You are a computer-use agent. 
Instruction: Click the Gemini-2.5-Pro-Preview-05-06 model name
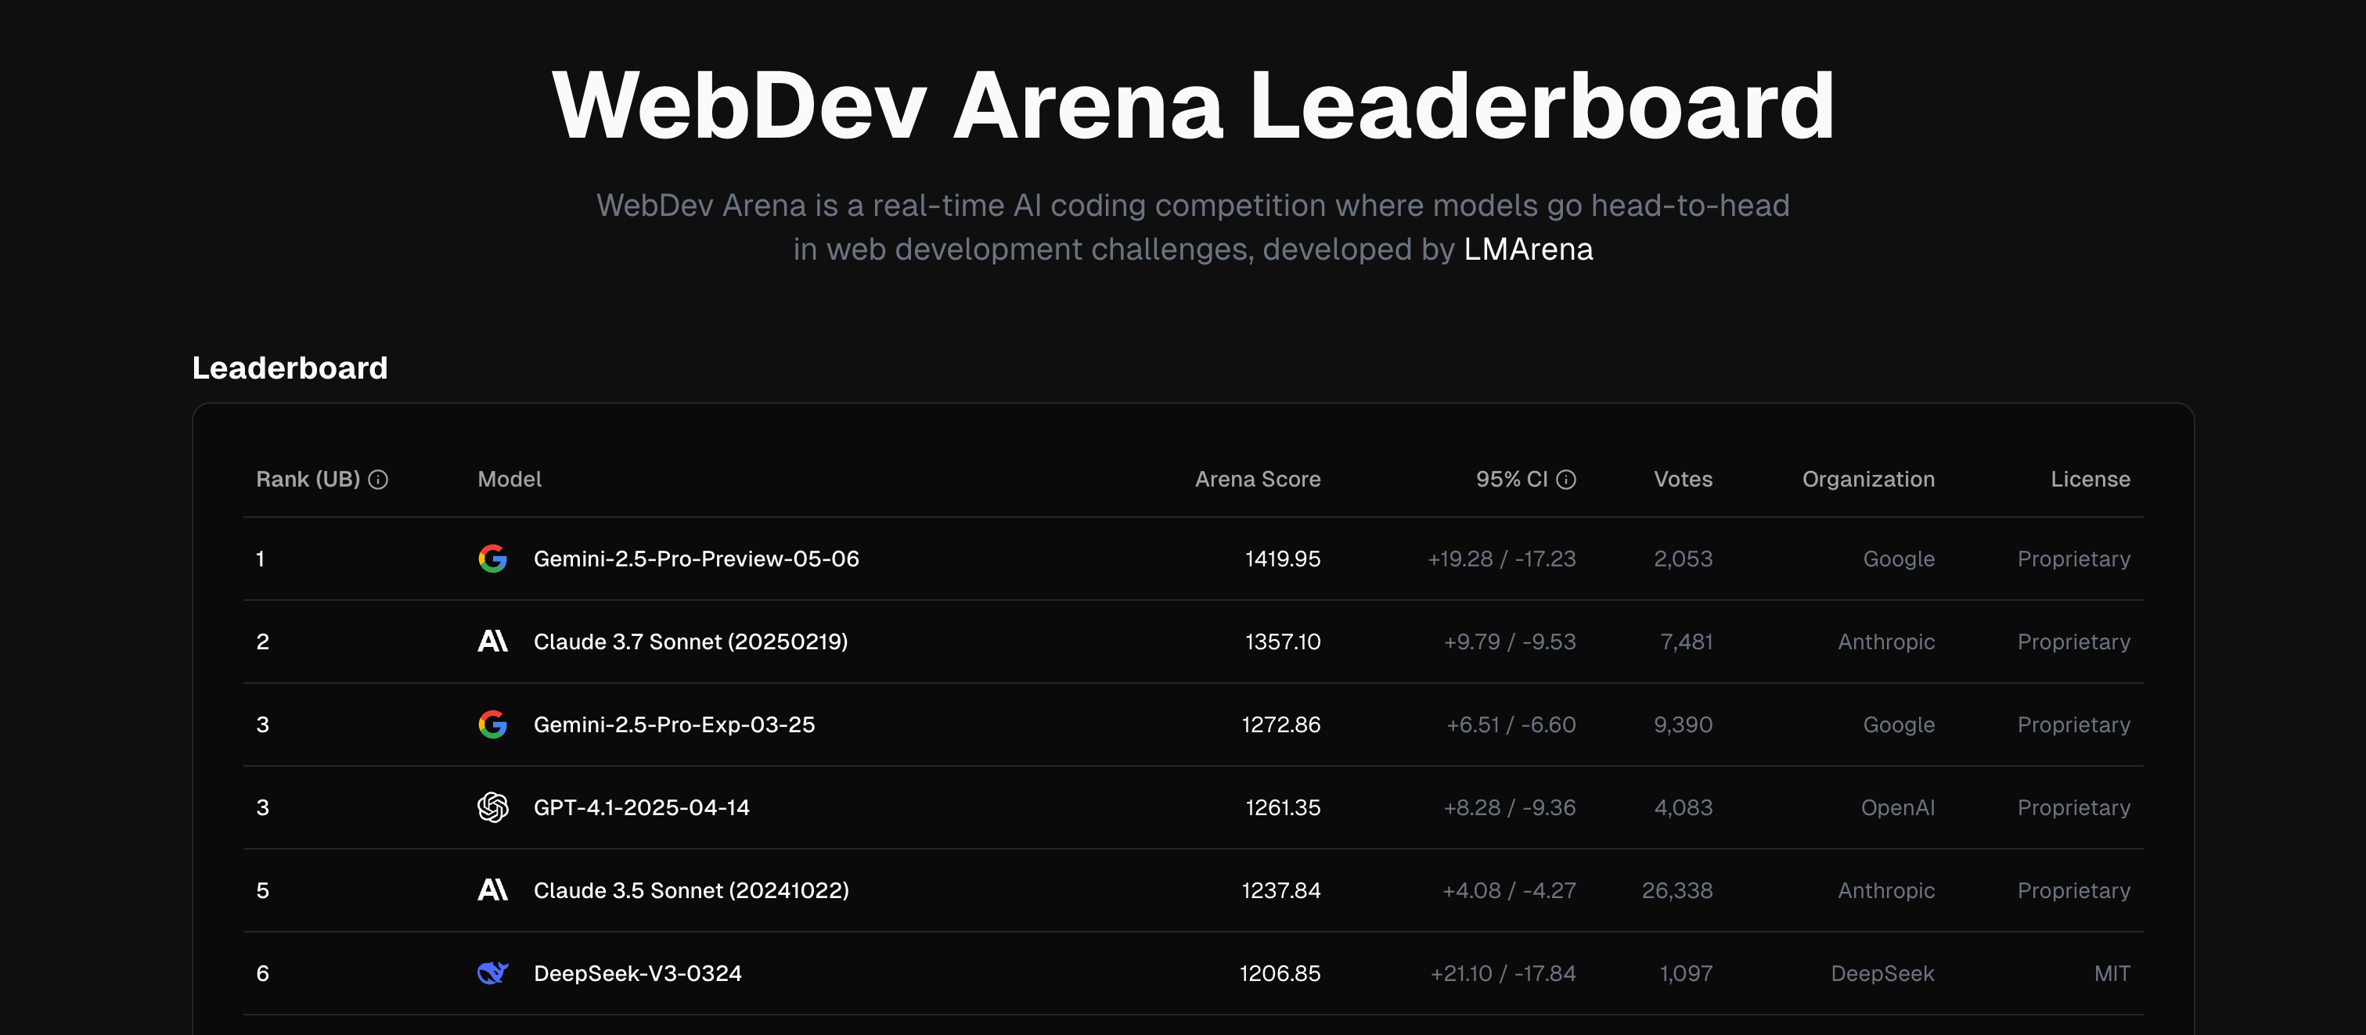[x=695, y=559]
